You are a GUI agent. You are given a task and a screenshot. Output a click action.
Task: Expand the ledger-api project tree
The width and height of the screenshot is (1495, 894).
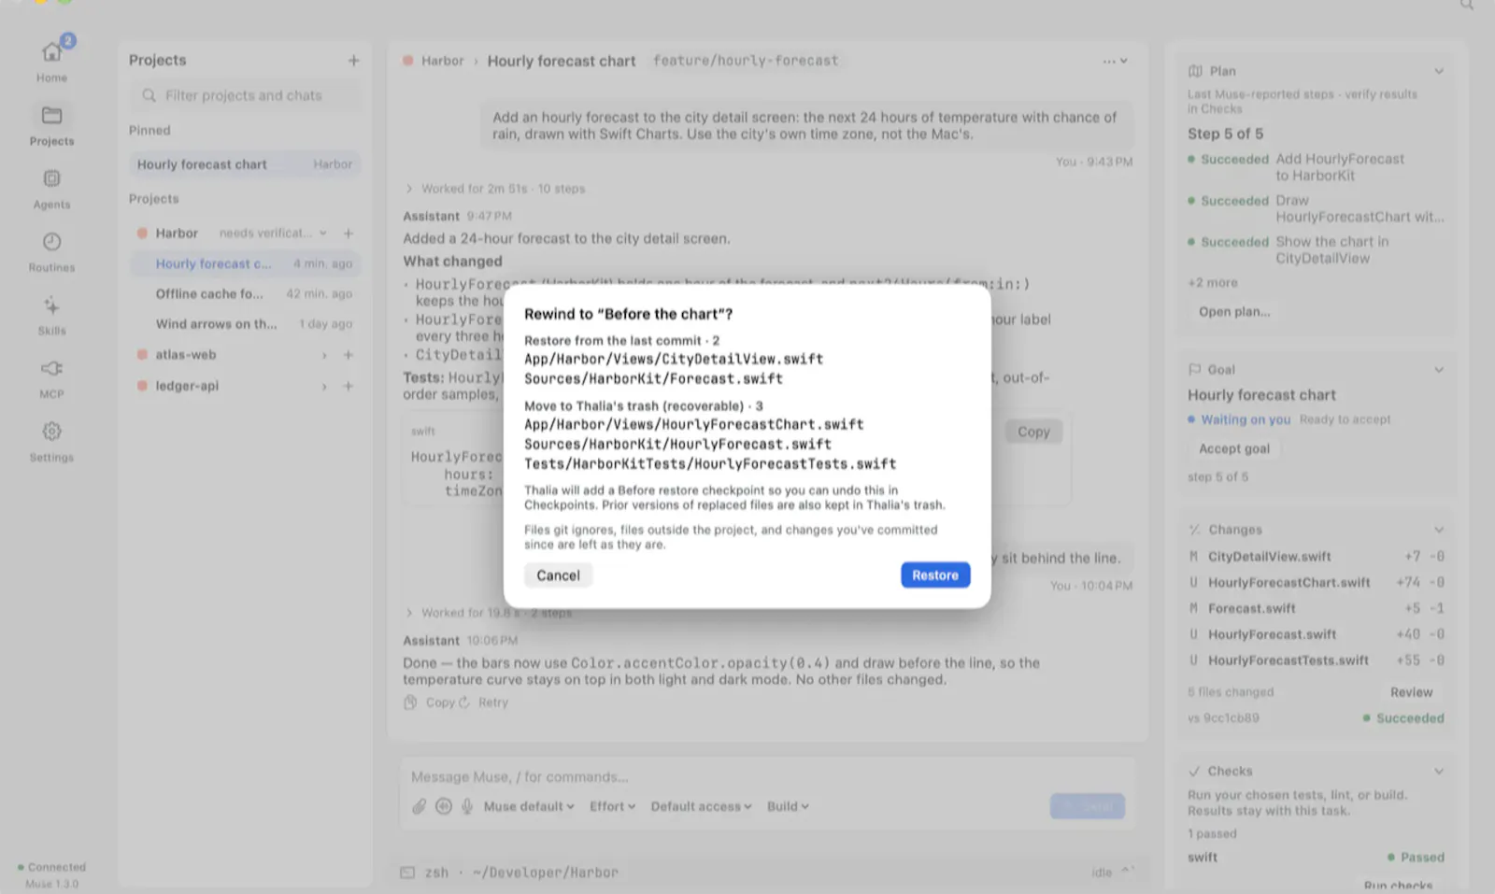point(324,386)
